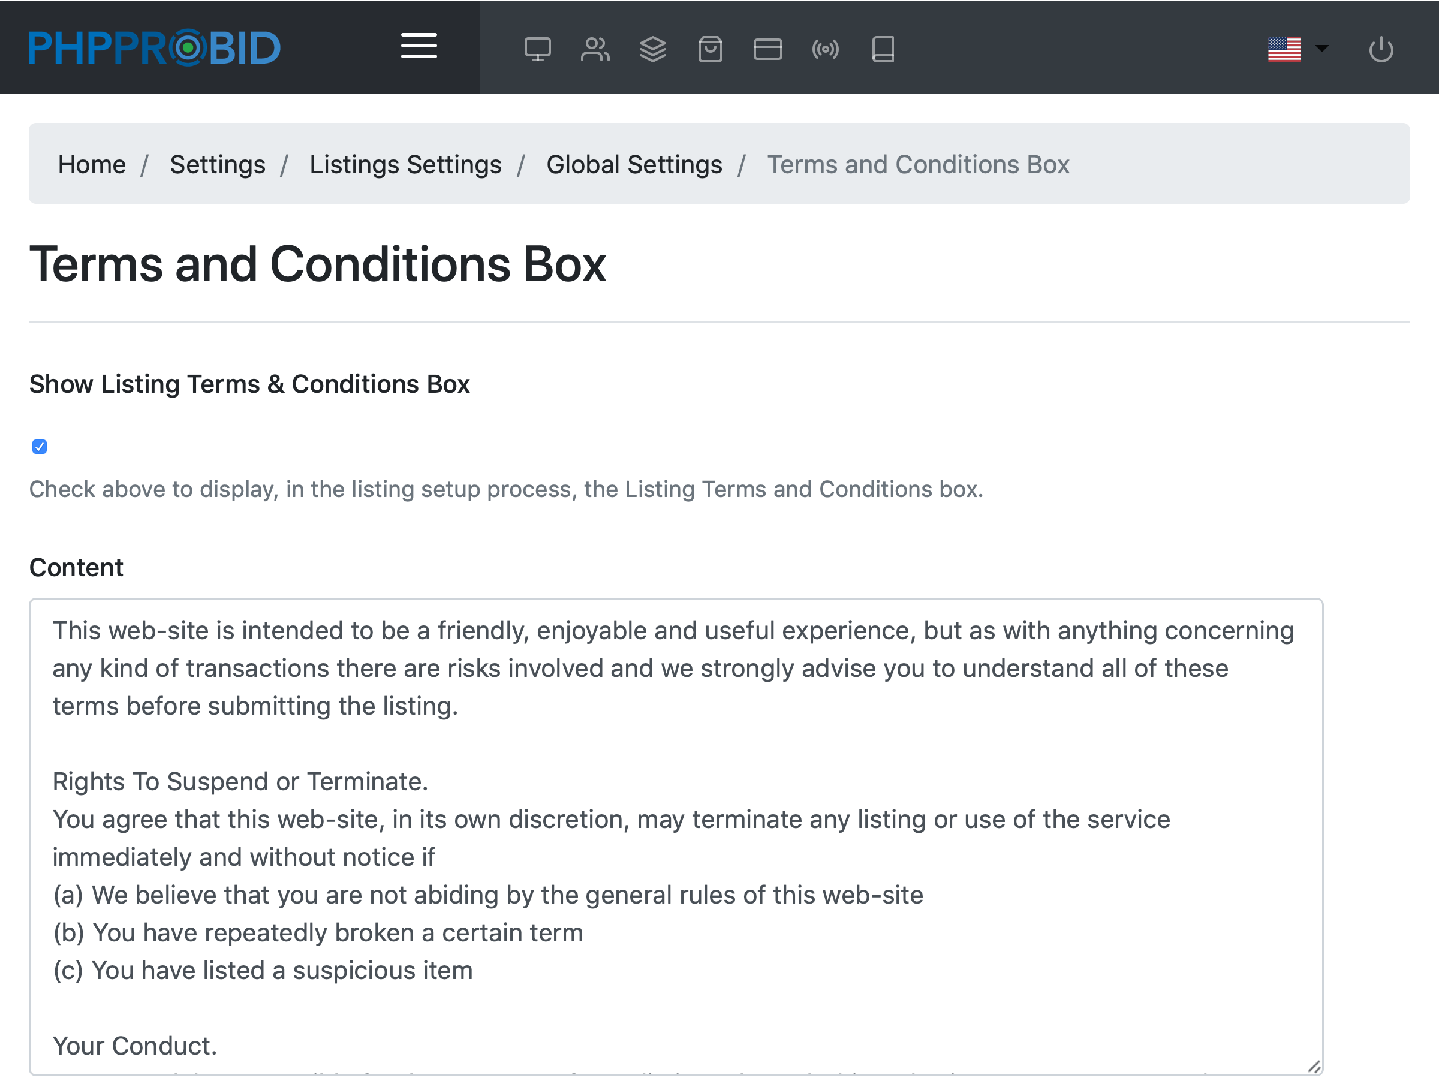Viewport: 1439px width, 1084px height.
Task: Navigate to Listings Settings breadcrumb
Action: tap(405, 165)
